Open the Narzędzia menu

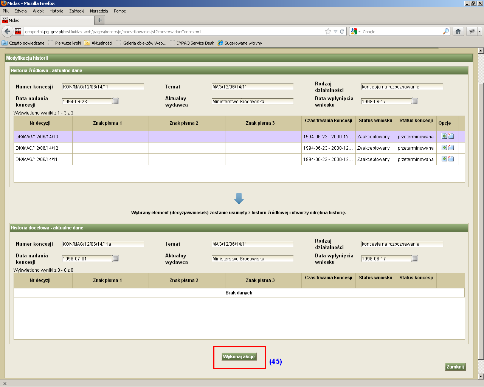click(x=99, y=11)
